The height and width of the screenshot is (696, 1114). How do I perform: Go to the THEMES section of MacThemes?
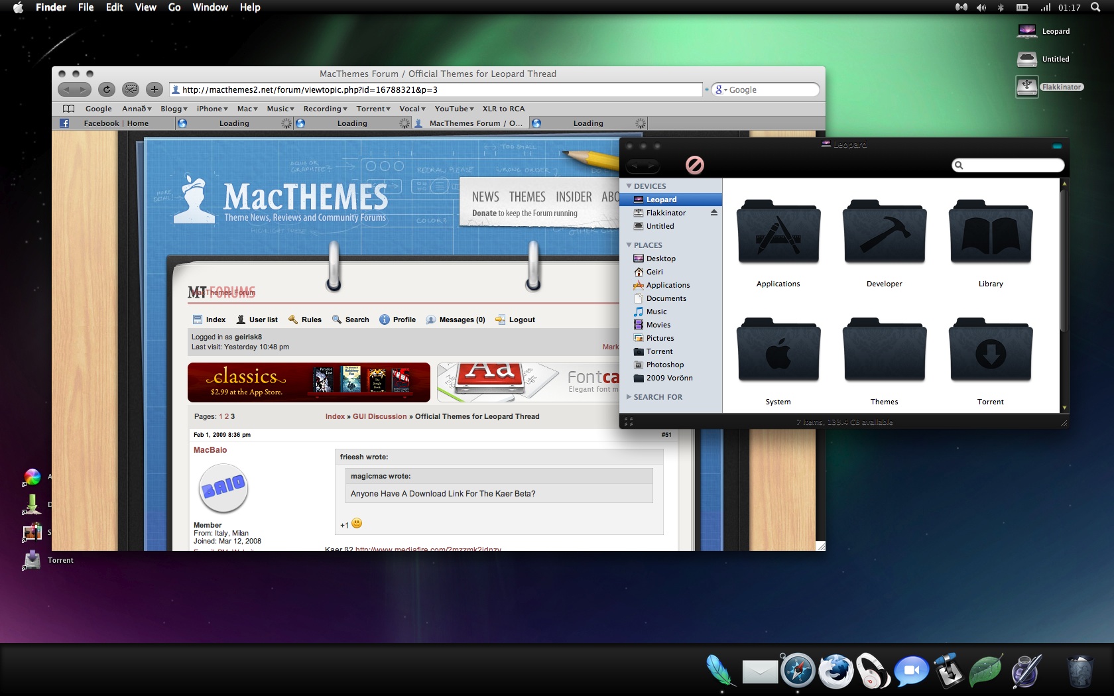527,197
